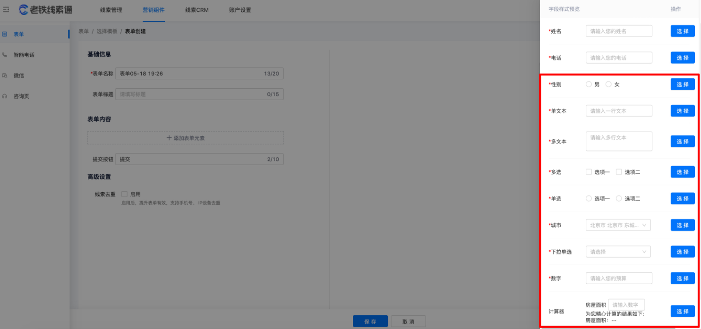Switch to the 线索管理 tab
This screenshot has width=701, height=329.
tap(111, 10)
